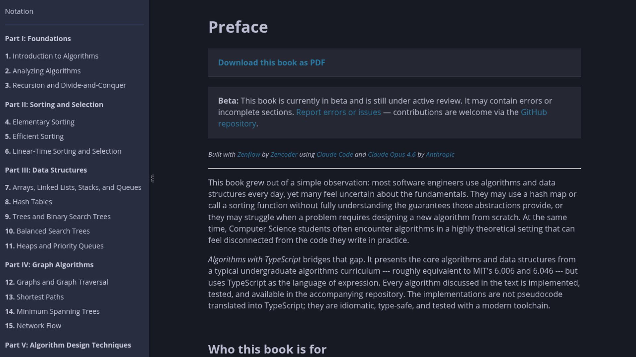The height and width of the screenshot is (357, 636).
Task: Follow the Report errors or issues link
Action: point(338,112)
